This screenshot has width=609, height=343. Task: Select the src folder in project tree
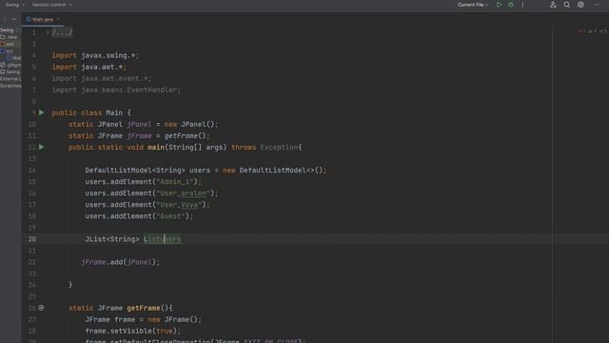tap(7, 51)
